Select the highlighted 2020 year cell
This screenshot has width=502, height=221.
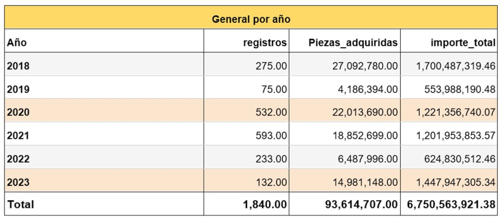click(18, 112)
